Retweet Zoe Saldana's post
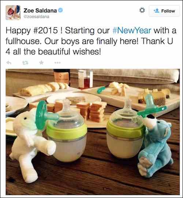The image size is (183, 198). tap(25, 63)
